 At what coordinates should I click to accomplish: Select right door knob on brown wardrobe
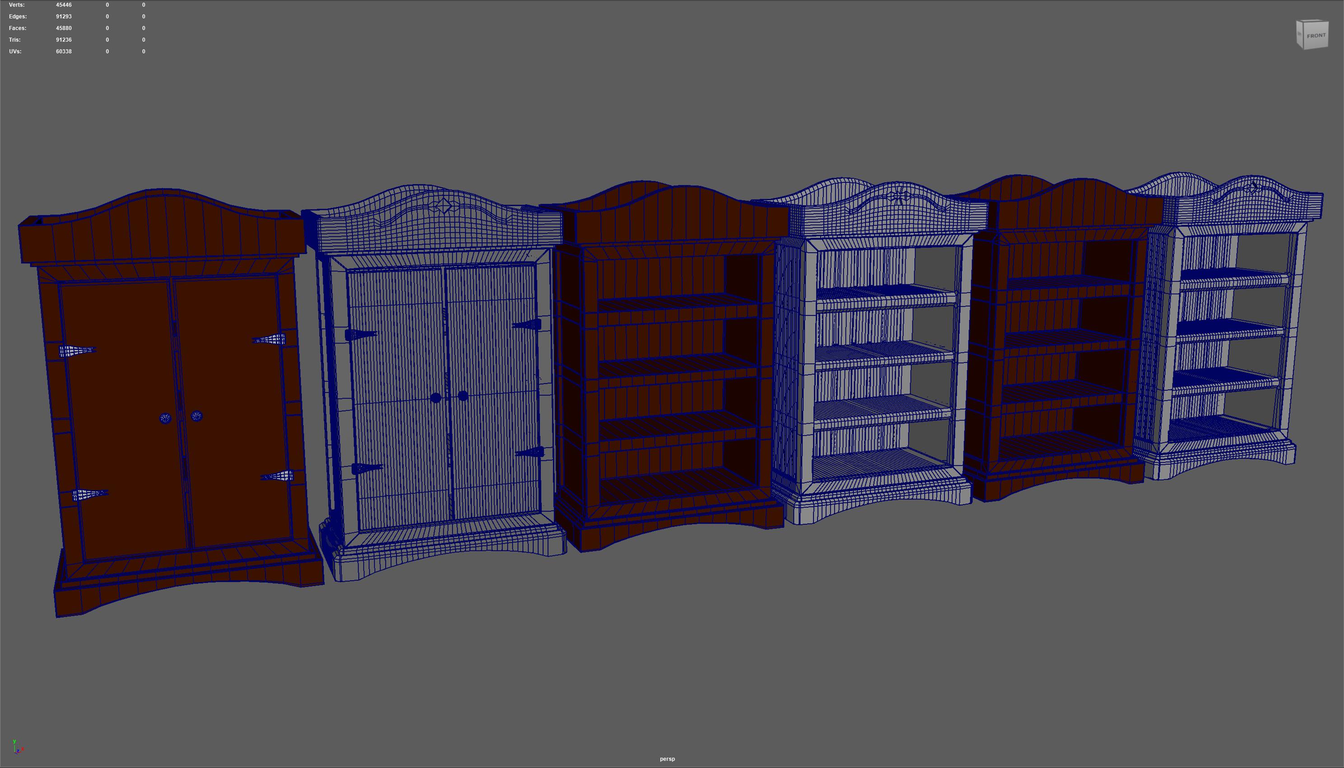point(197,416)
